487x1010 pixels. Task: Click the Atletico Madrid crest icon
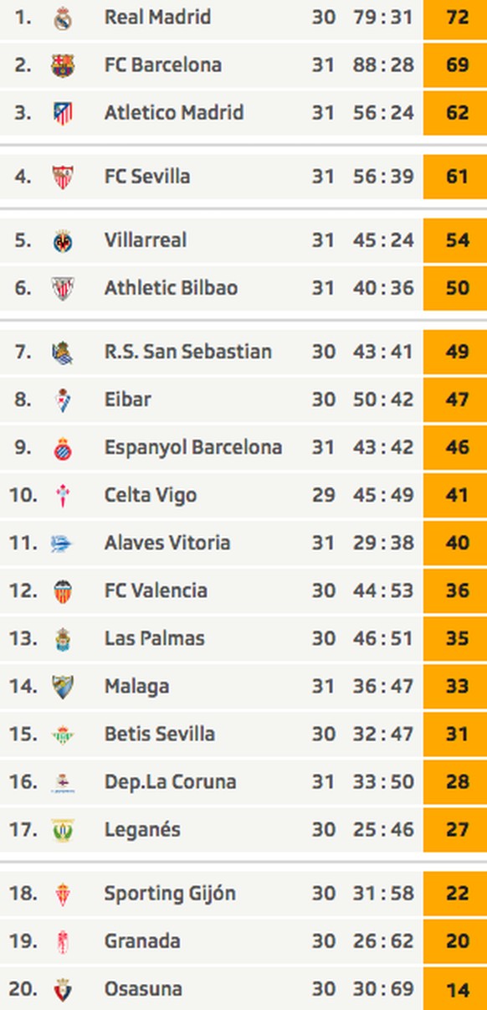click(63, 113)
